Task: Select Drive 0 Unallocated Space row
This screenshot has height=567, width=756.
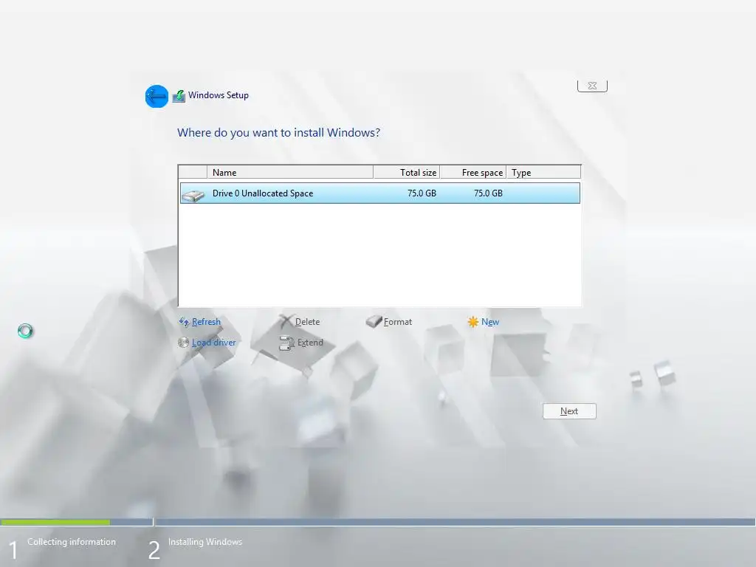Action: coord(380,193)
